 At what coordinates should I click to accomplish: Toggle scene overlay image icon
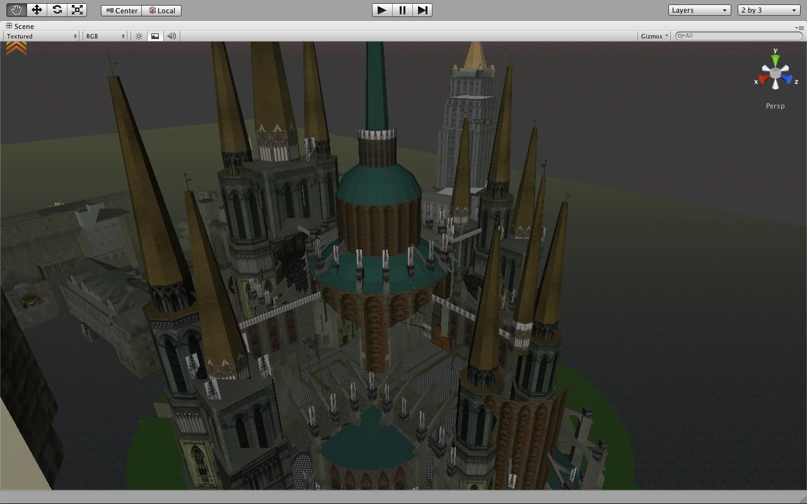click(x=155, y=37)
